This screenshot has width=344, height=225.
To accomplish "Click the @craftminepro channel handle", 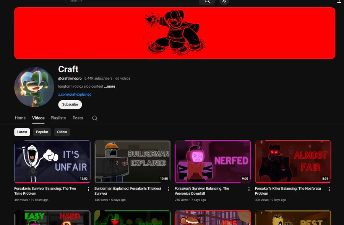I will pyautogui.click(x=70, y=78).
